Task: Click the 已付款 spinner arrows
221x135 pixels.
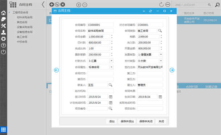Action: [x=112, y=42]
